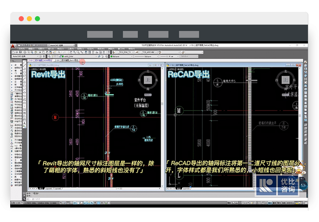The image size is (319, 222).
Task: Toggle 基线 button in status bar
Action: point(274,203)
